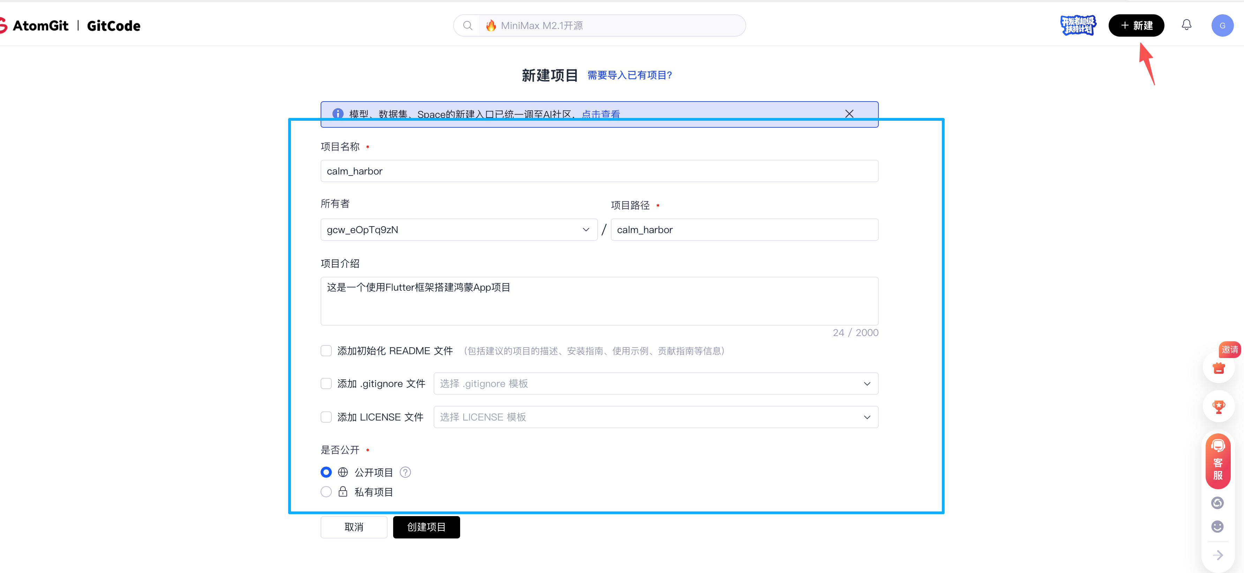Click the G avatar in top right
This screenshot has width=1244, height=573.
[x=1223, y=25]
